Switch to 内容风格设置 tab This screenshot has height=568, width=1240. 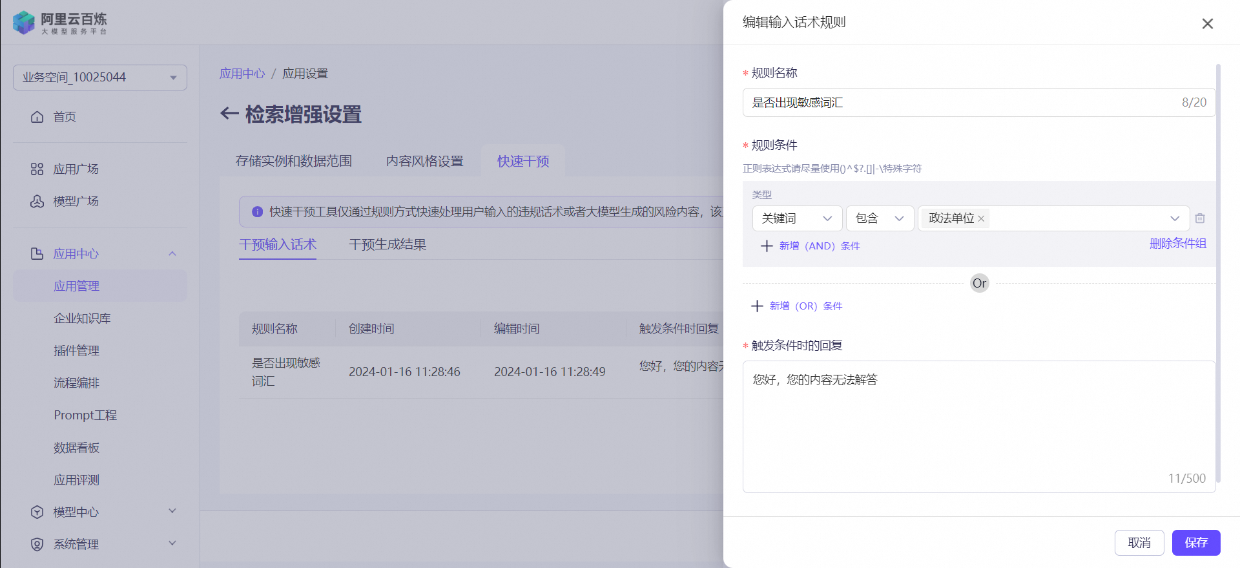click(425, 161)
